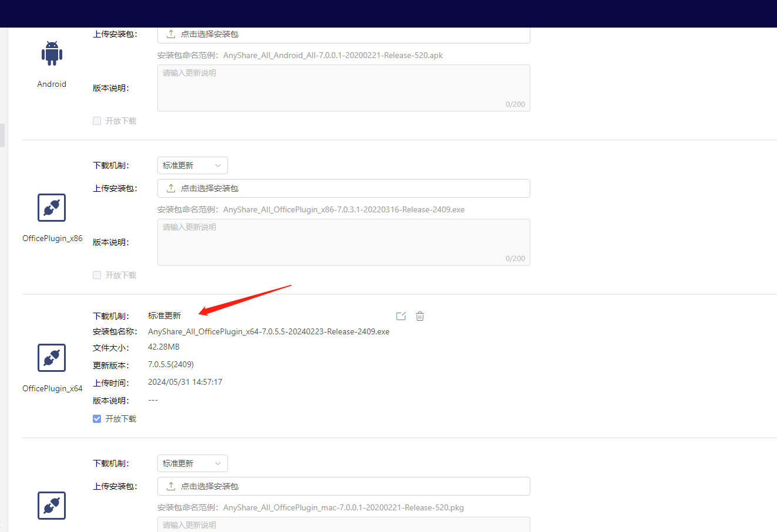Toggle 开放下载 checkbox under OfficePlugin_x86
777x532 pixels.
97,275
